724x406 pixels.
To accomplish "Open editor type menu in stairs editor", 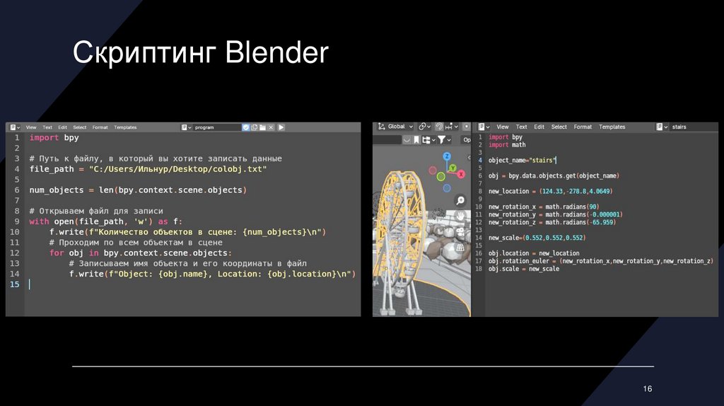I will point(484,127).
